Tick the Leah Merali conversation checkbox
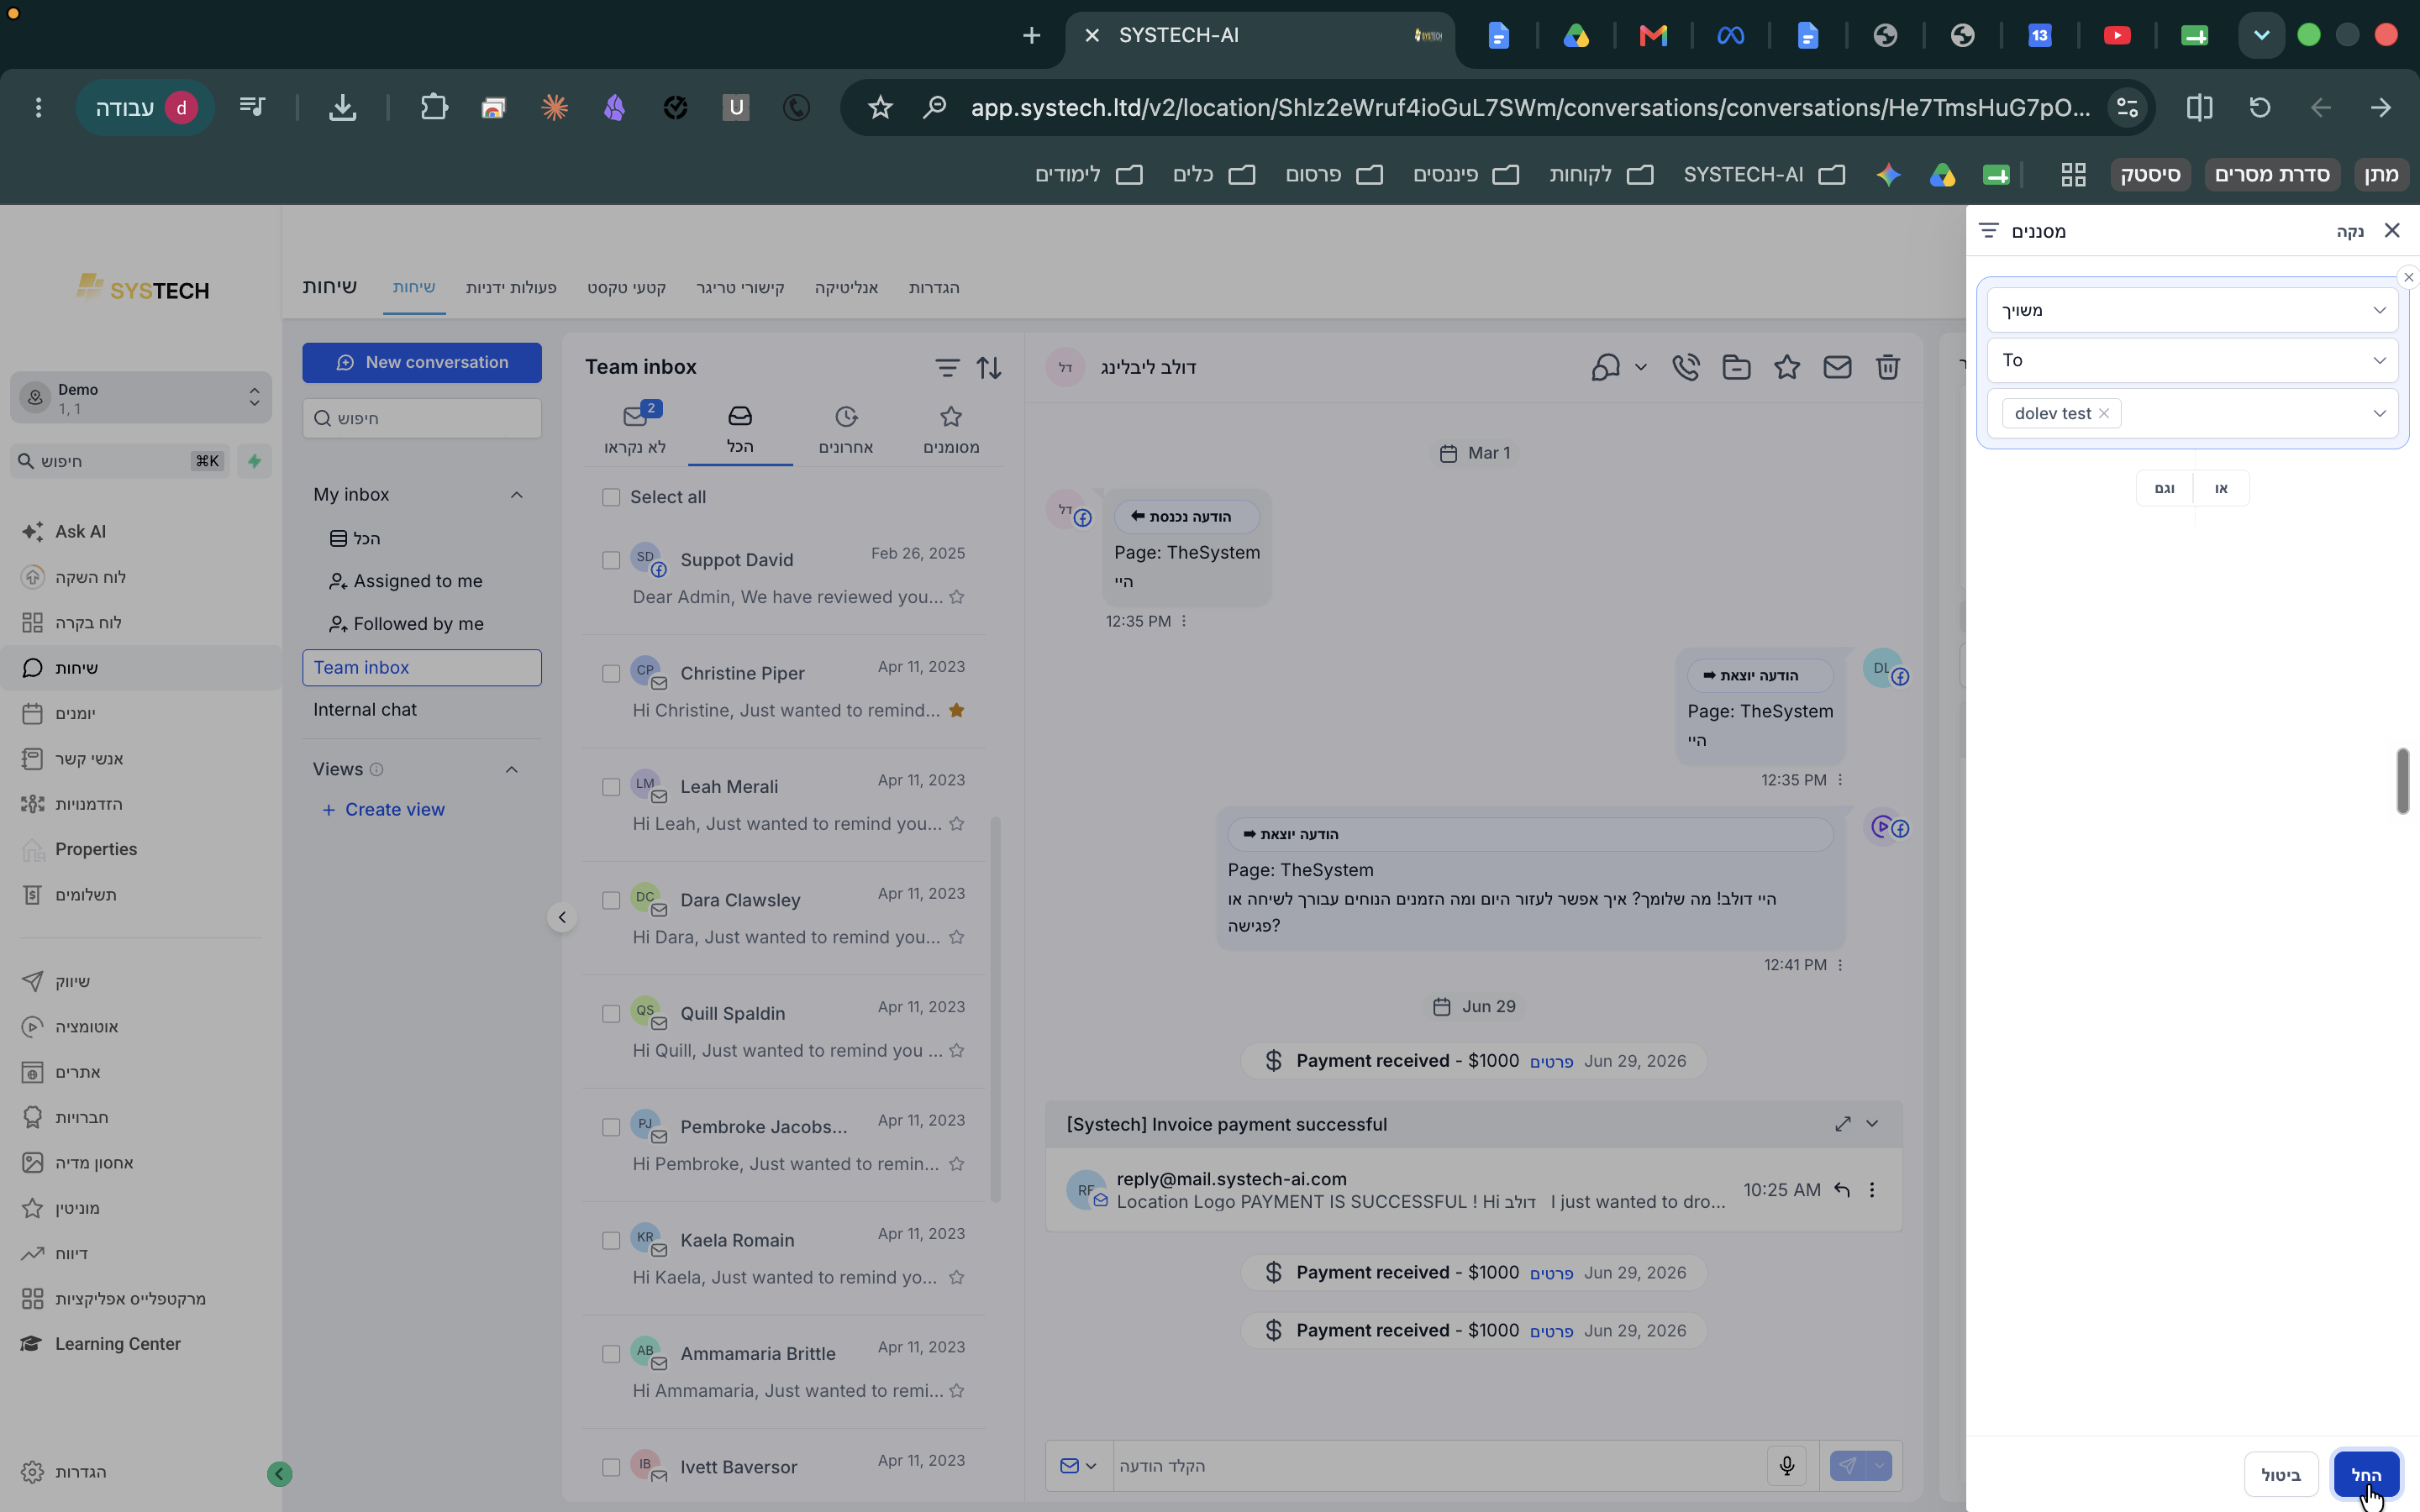This screenshot has width=2420, height=1512. pyautogui.click(x=611, y=787)
